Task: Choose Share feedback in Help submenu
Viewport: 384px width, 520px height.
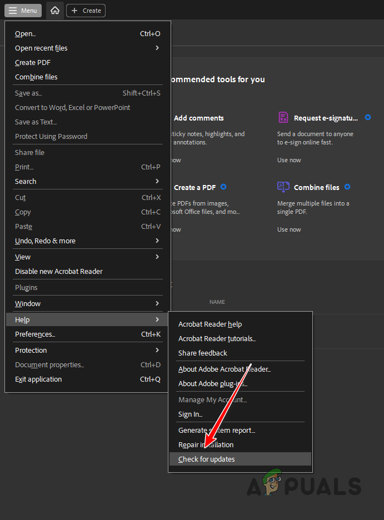Action: pos(241,353)
